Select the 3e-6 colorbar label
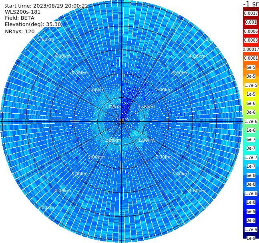259x243 pixels. pyautogui.click(x=251, y=112)
